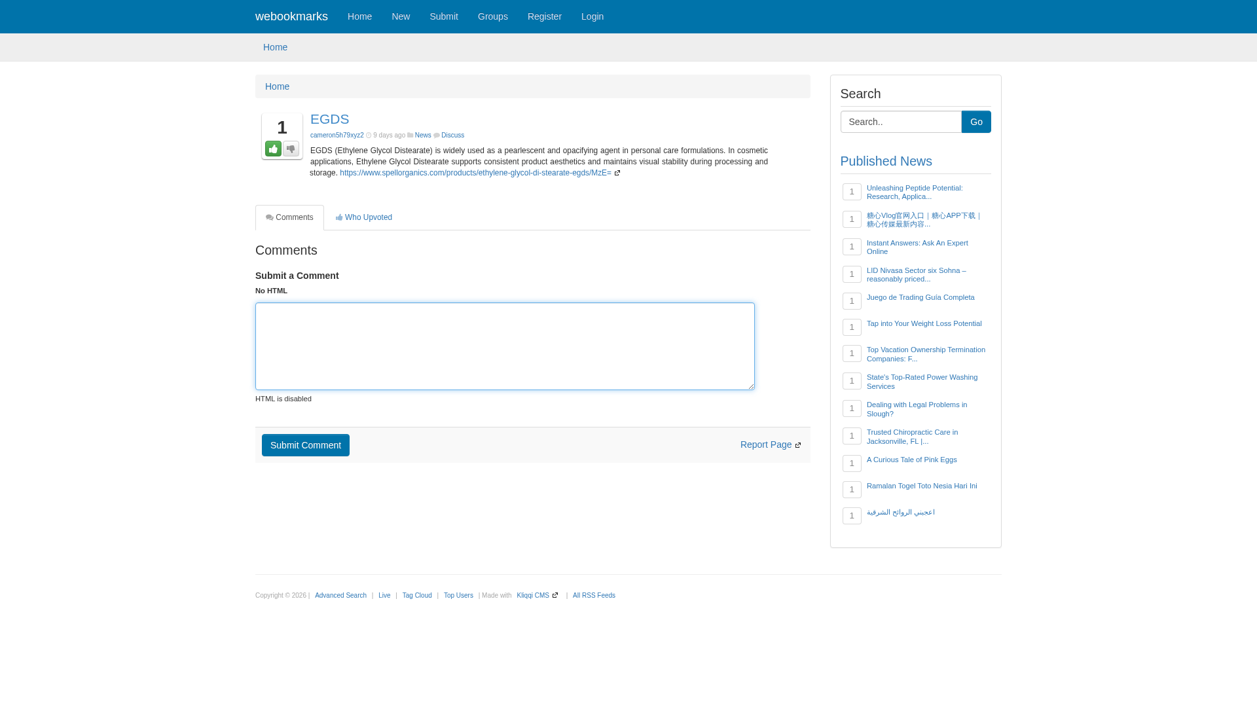This screenshot has height=707, width=1257.
Task: Open the Ramalan Togel Toto Nesia link
Action: (921, 486)
